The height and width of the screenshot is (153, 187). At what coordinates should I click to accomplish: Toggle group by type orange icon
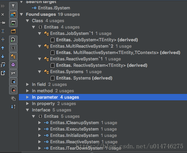click(13, 56)
